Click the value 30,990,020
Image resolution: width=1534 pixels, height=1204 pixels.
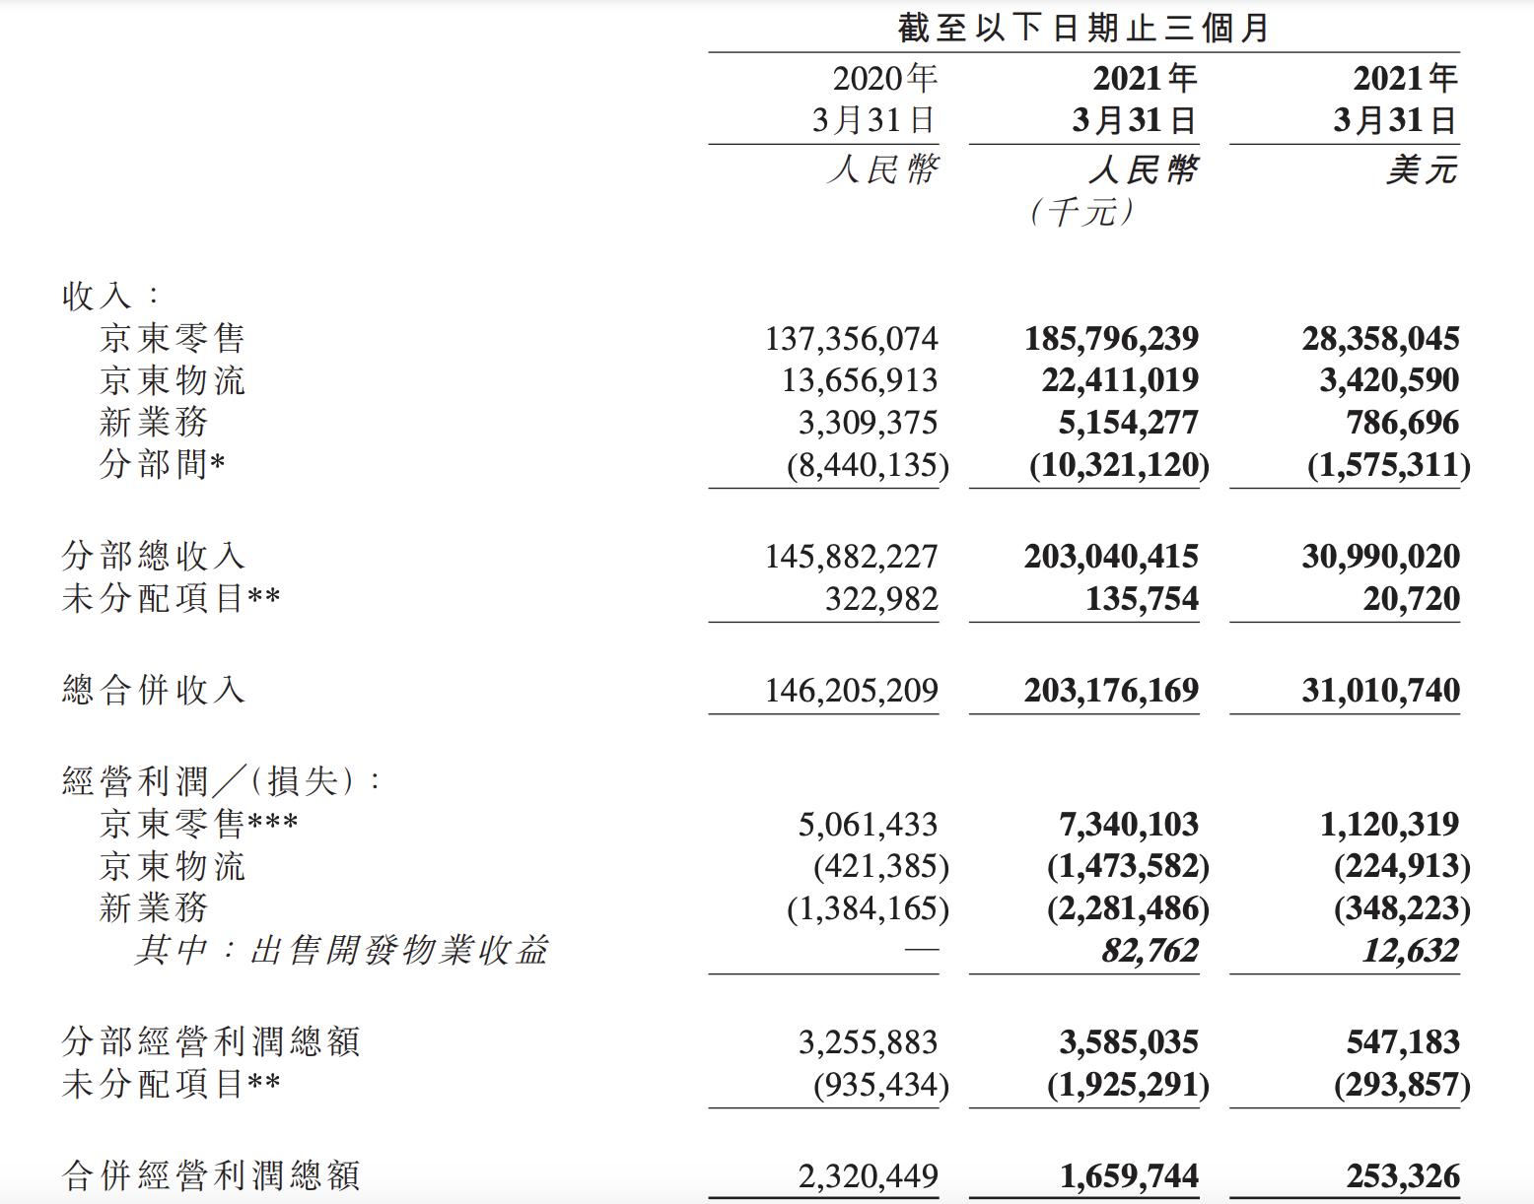coord(1380,557)
